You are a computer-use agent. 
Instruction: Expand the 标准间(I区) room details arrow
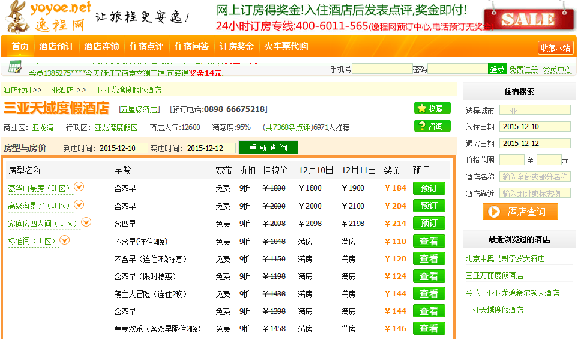tap(65, 240)
